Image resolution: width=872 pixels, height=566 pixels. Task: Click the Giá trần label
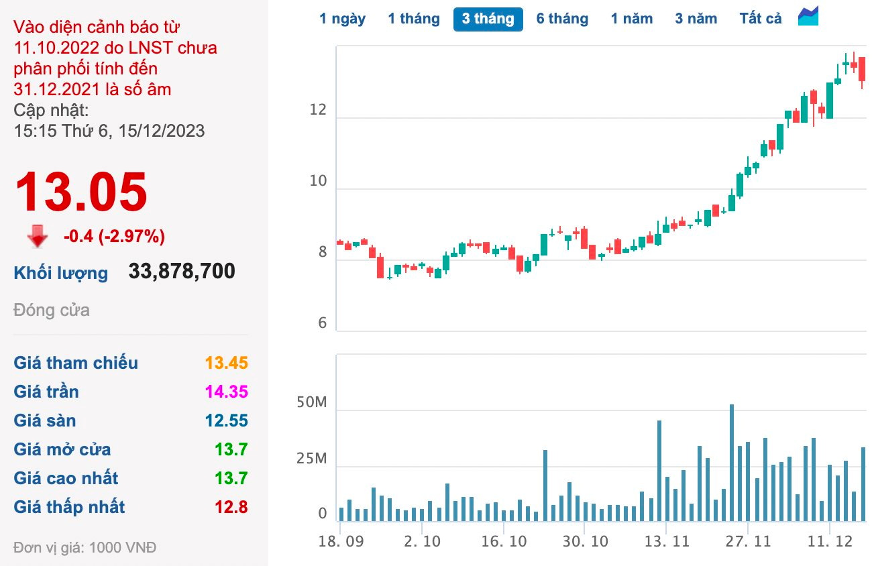(46, 392)
